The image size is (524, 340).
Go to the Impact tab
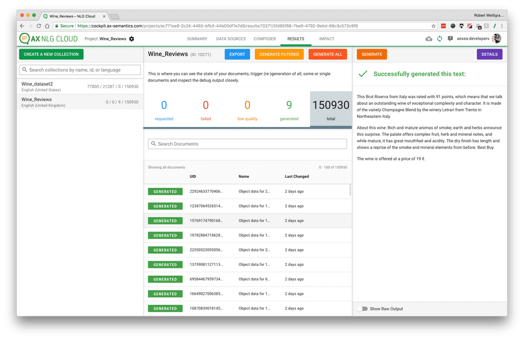click(x=326, y=39)
